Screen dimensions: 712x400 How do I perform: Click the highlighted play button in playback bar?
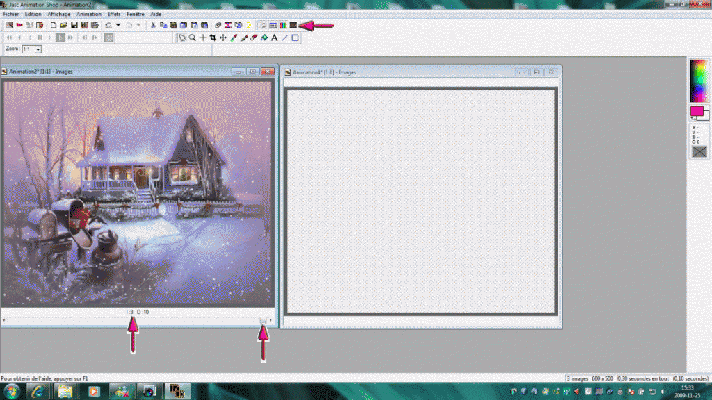pyautogui.click(x=60, y=38)
